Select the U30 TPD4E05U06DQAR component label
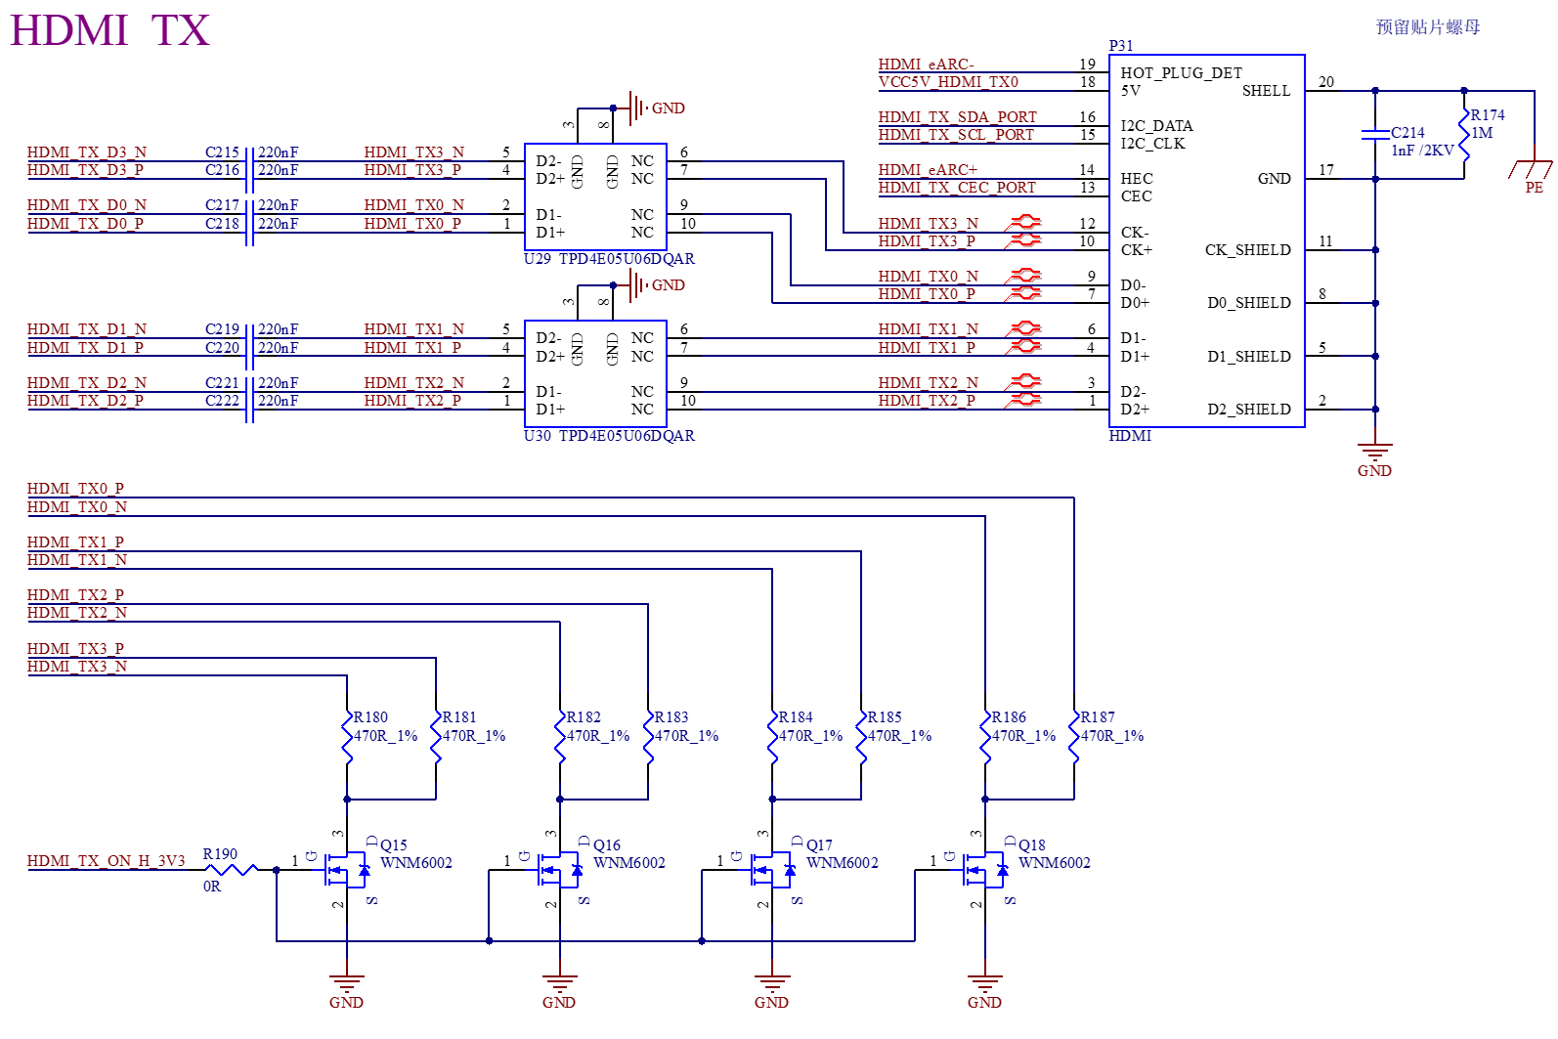The width and height of the screenshot is (1558, 1039). 609,436
